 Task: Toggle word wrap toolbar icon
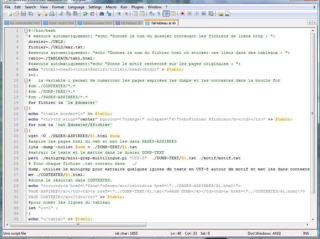tap(152, 14)
